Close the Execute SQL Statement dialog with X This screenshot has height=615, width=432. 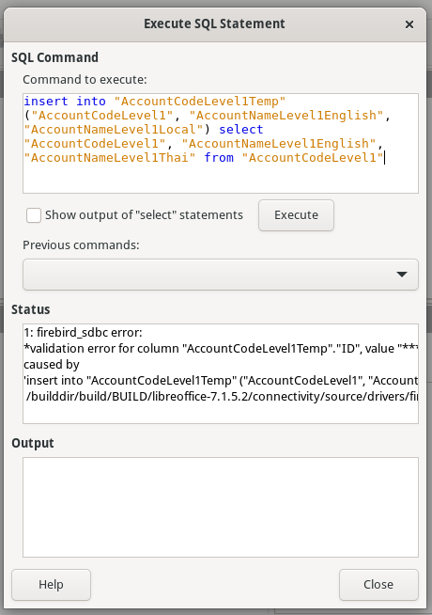pos(409,24)
